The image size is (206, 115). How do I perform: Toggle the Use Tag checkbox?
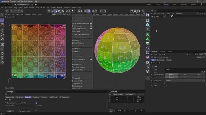36,106
